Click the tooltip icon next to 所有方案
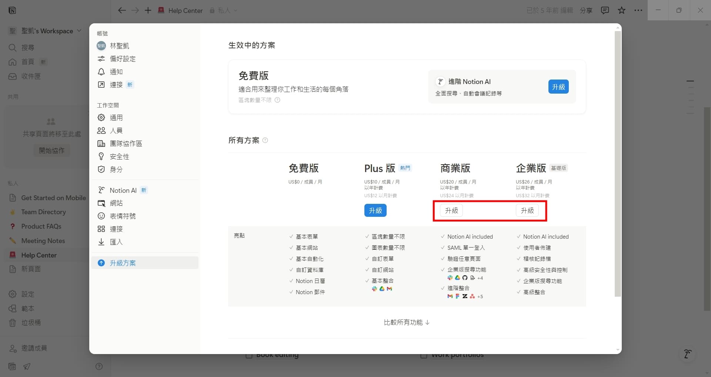711x377 pixels. tap(266, 140)
